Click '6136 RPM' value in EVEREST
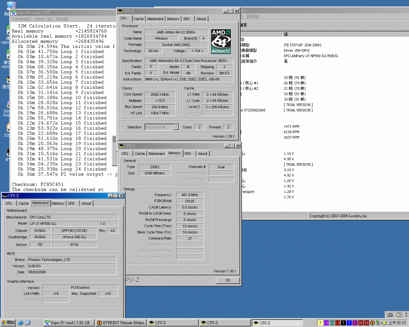 291,132
